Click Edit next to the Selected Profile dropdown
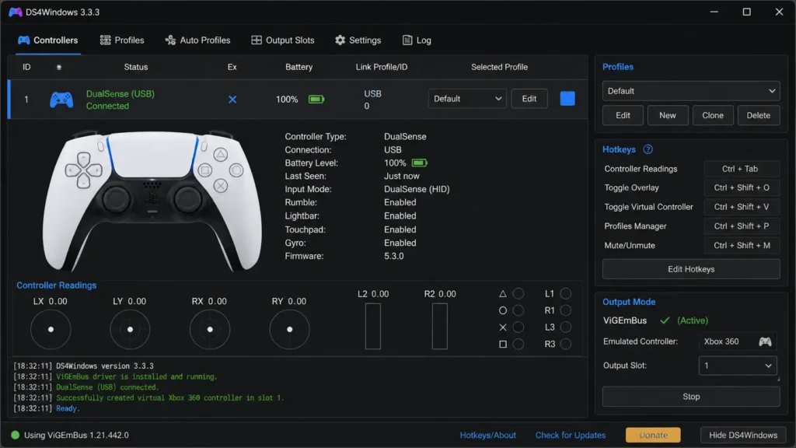 529,99
